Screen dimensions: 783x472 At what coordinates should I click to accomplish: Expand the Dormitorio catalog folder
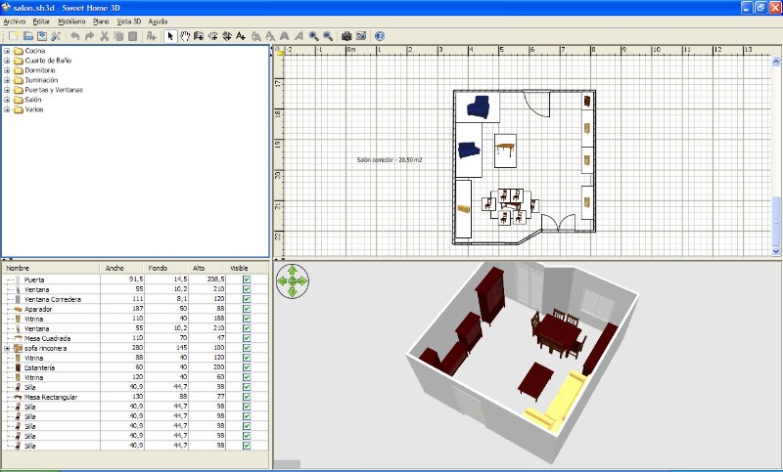point(7,70)
